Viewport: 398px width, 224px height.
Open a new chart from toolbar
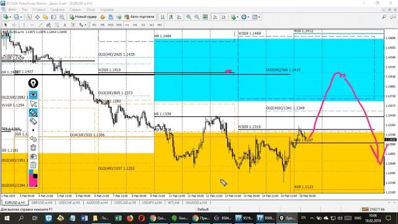6,17
